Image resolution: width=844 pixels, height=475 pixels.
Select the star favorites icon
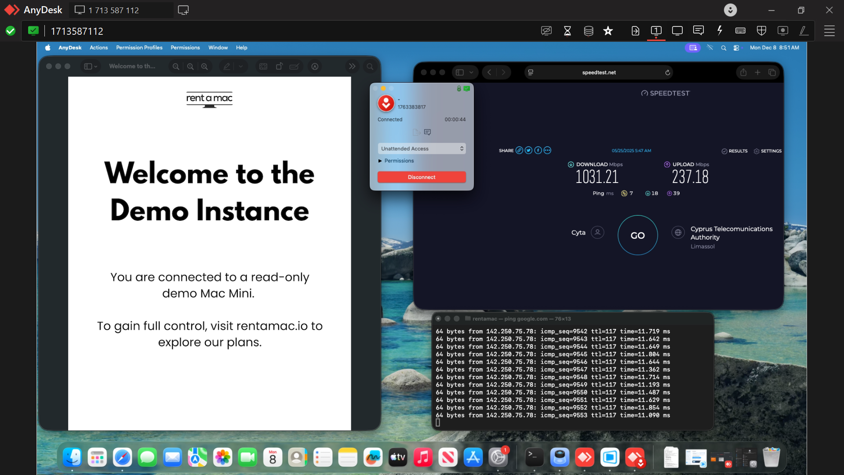pos(608,31)
